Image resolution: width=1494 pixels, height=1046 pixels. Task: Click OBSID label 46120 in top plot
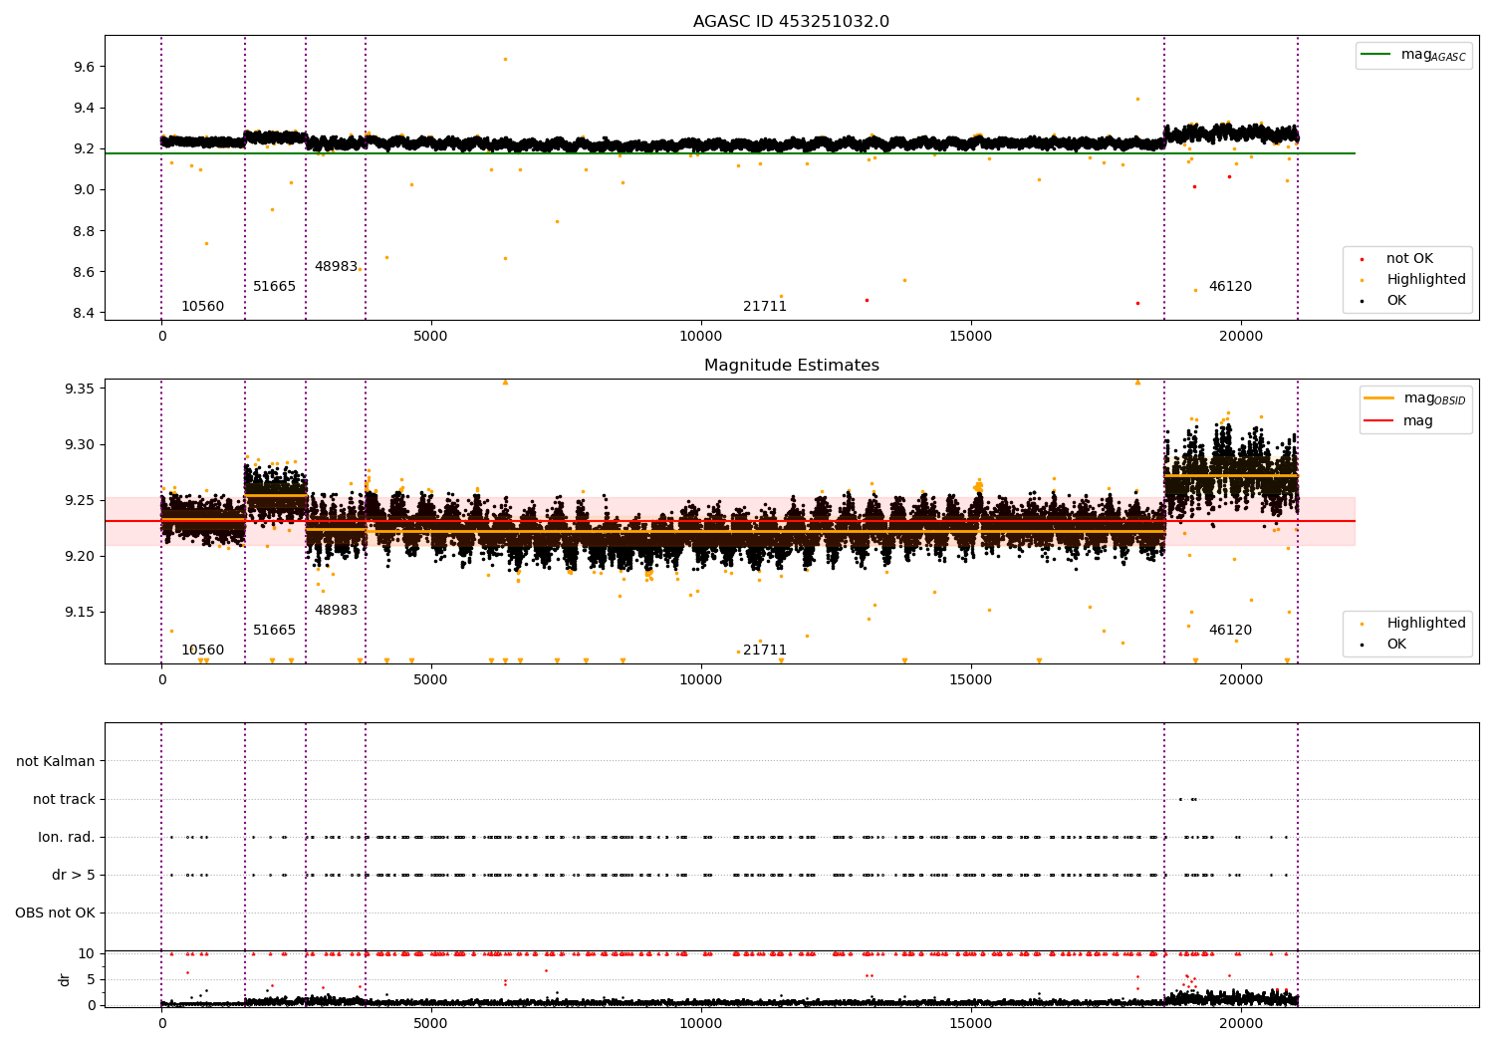click(1230, 287)
